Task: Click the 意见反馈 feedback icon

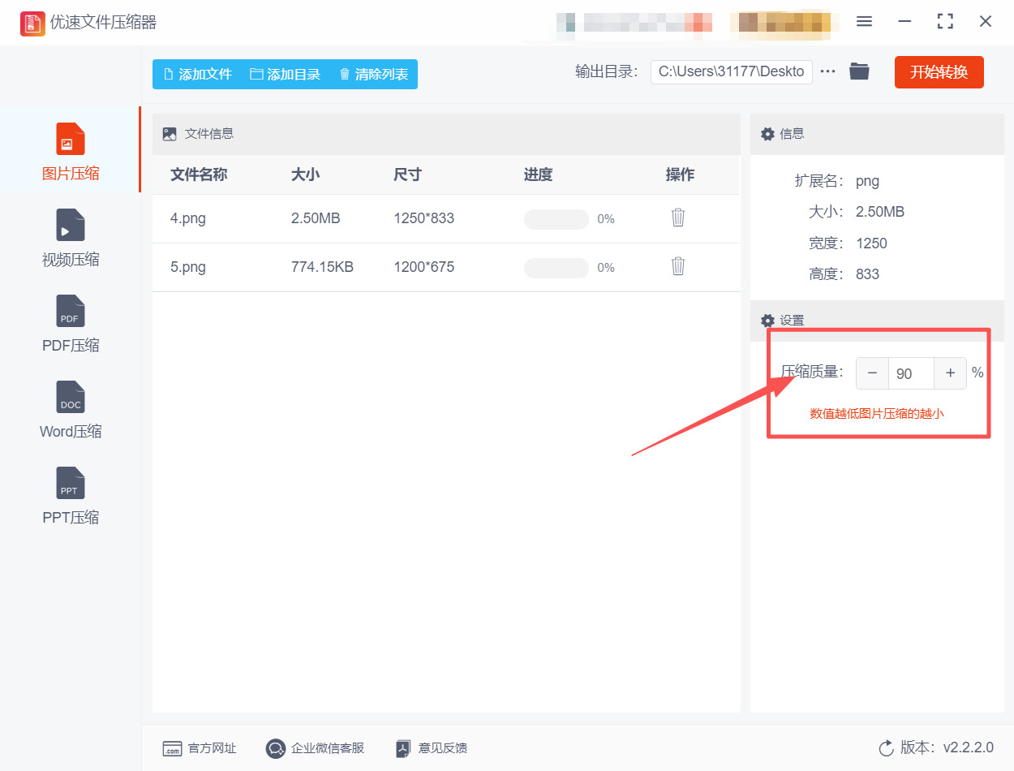Action: 403,748
